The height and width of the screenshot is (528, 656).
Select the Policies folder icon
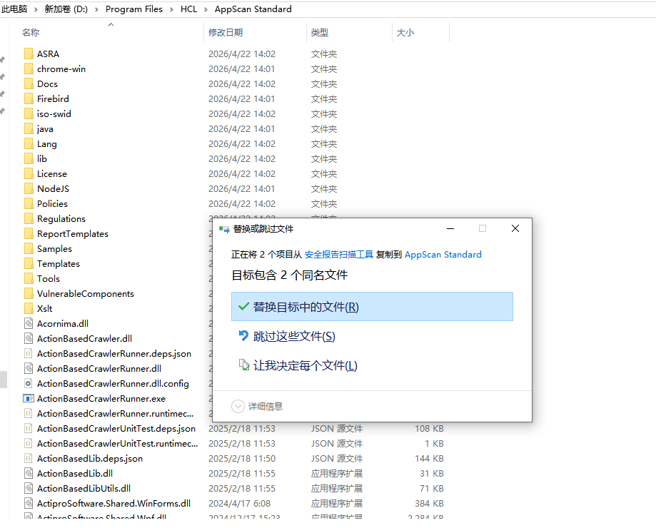point(29,204)
